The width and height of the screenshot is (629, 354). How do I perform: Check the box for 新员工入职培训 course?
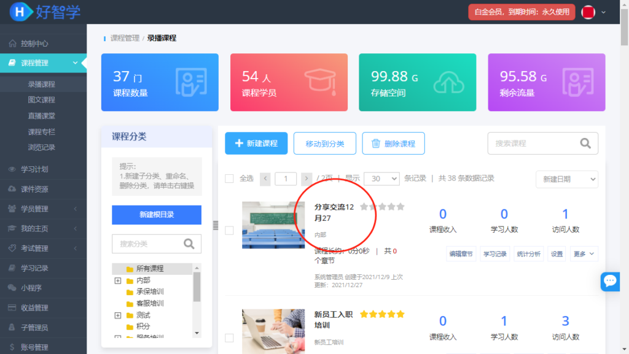point(229,337)
